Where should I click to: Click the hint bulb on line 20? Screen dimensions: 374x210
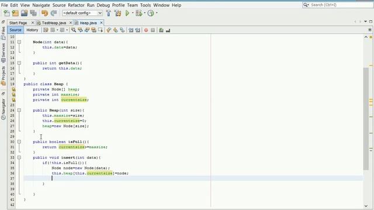(x=13, y=89)
